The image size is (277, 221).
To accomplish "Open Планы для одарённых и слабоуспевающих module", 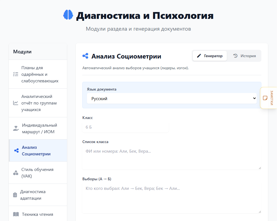I will 38,74.
